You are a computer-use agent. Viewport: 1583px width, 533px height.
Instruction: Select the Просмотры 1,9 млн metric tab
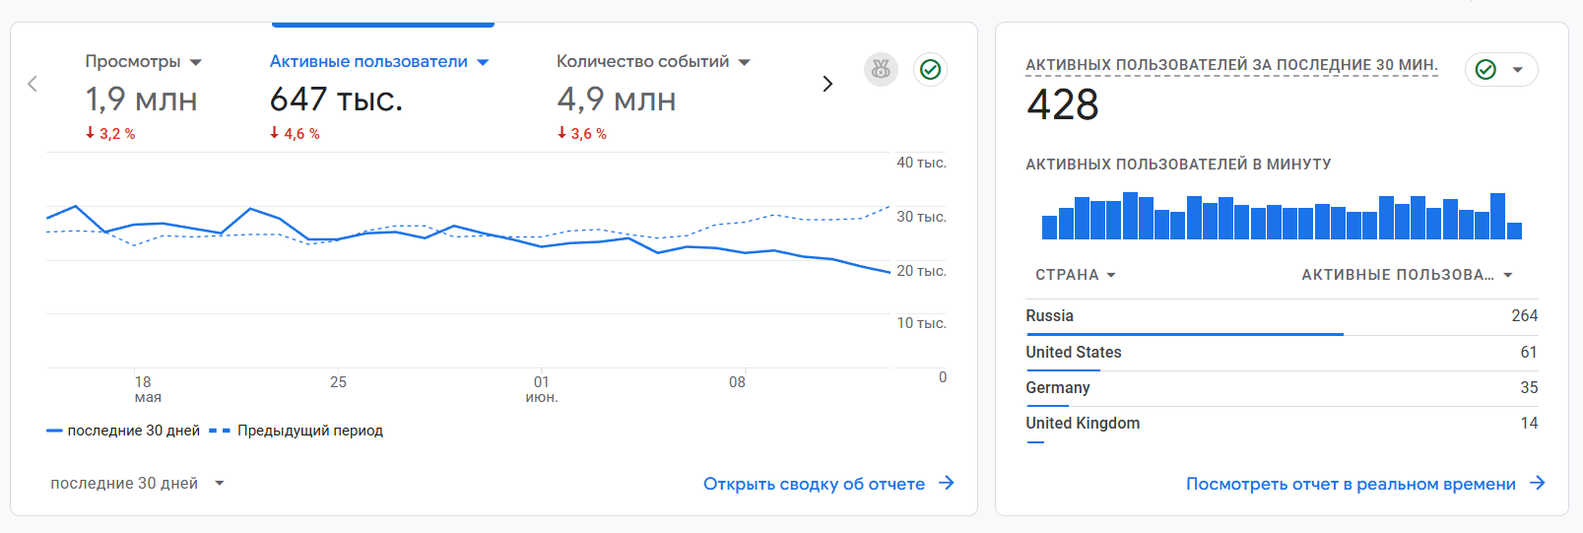(143, 97)
